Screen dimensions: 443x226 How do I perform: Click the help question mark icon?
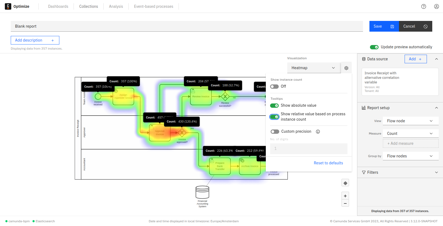coord(424,6)
